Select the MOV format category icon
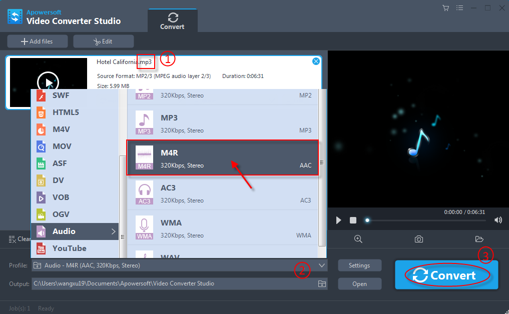509x314 pixels. tap(42, 146)
